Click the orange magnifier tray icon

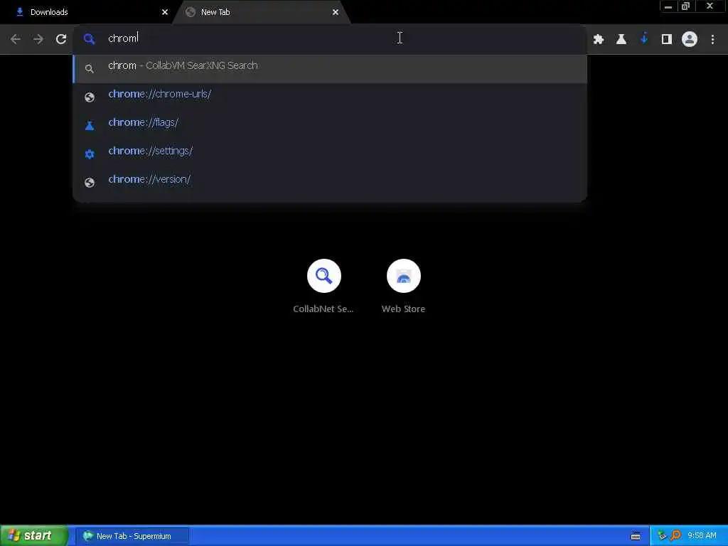(x=675, y=536)
